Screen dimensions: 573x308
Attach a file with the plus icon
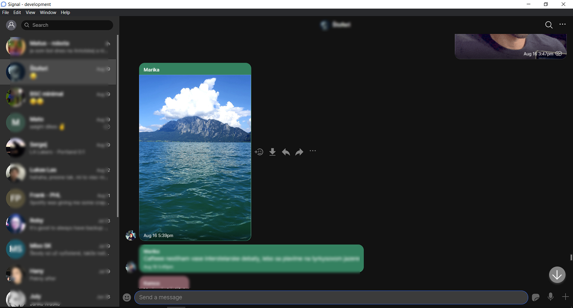565,297
